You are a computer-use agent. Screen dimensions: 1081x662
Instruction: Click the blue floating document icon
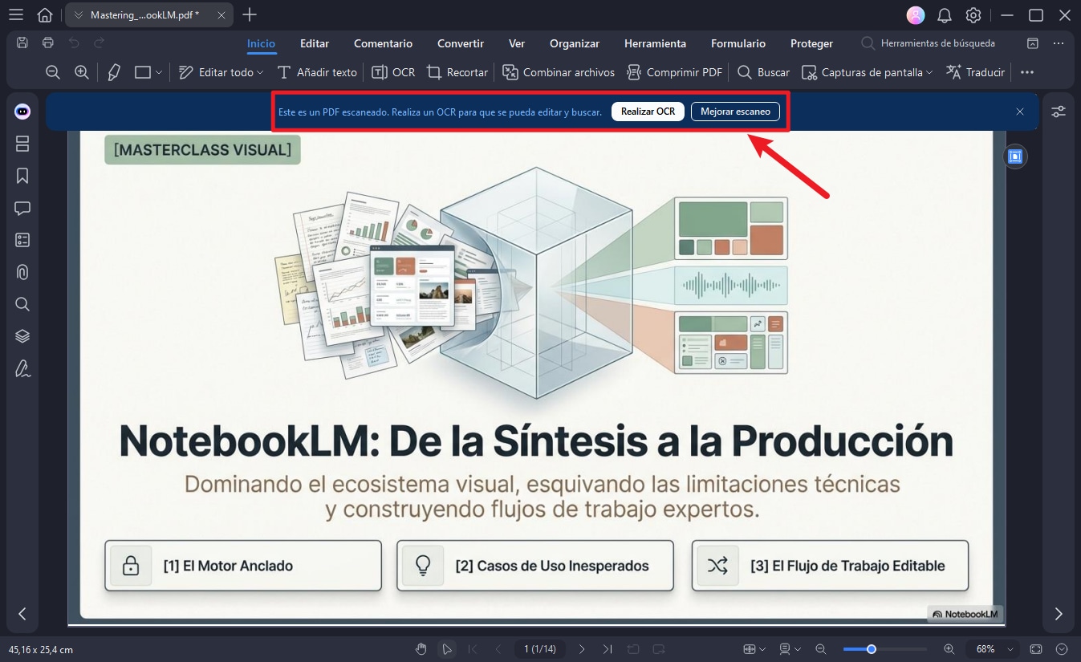pos(1015,156)
